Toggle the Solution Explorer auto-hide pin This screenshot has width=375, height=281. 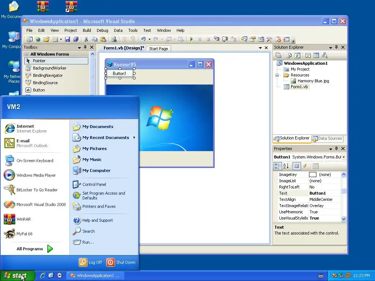point(337,47)
